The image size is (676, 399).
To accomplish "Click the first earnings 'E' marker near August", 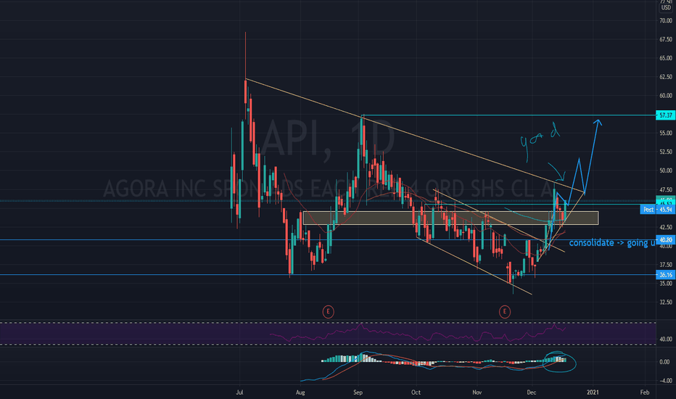I will coord(328,311).
